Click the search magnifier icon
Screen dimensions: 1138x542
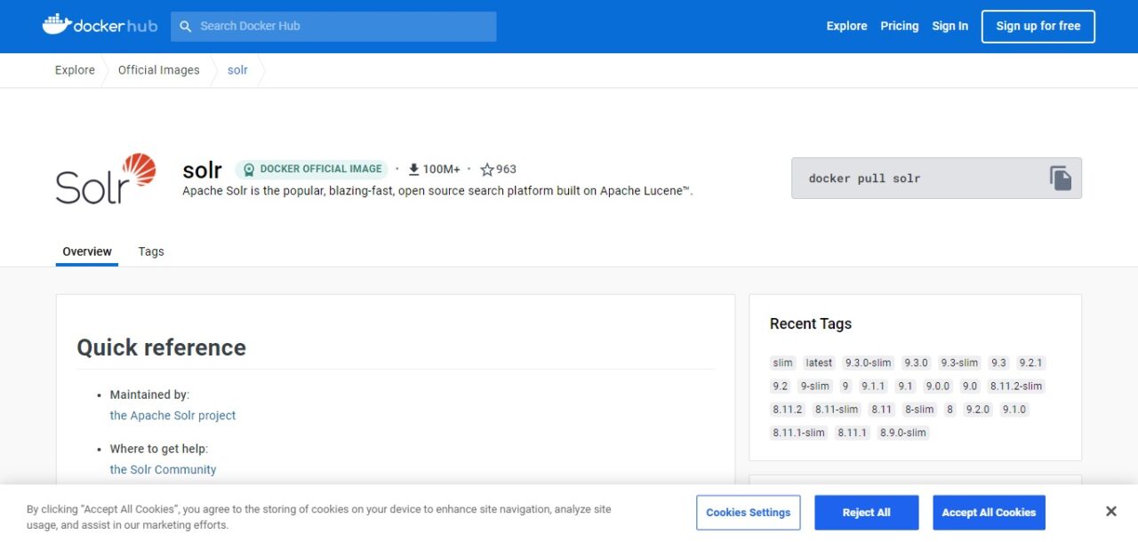[186, 27]
